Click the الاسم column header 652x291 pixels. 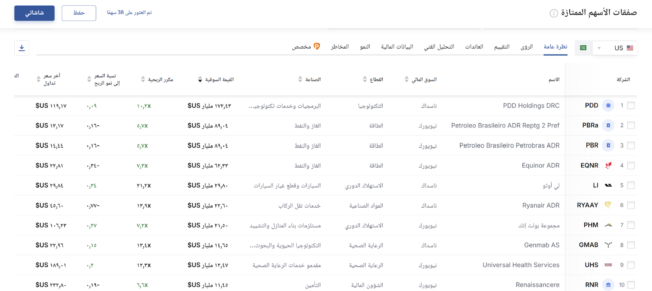pyautogui.click(x=554, y=79)
